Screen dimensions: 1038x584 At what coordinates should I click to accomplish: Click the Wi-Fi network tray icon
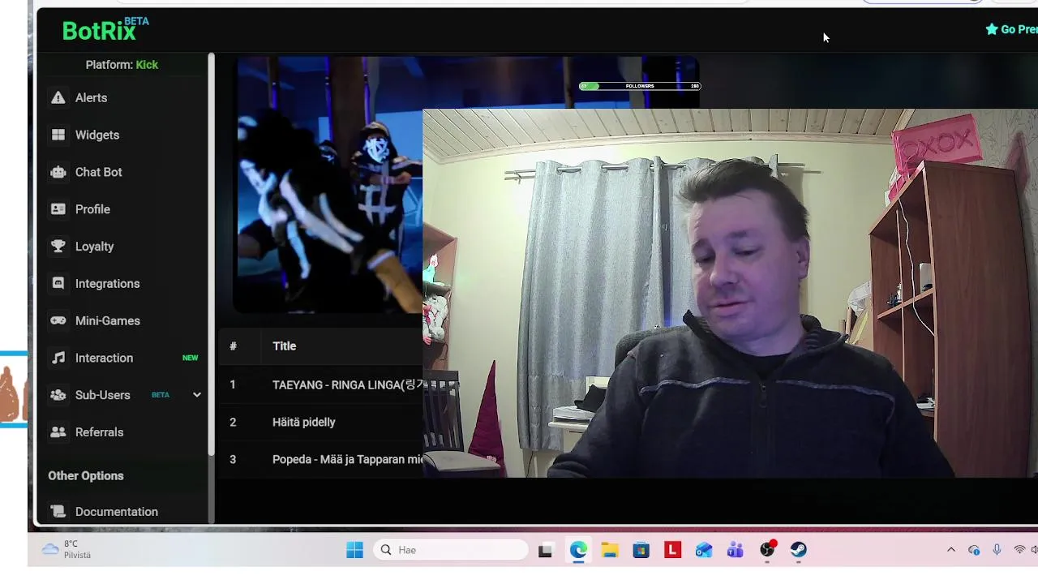(x=1019, y=550)
